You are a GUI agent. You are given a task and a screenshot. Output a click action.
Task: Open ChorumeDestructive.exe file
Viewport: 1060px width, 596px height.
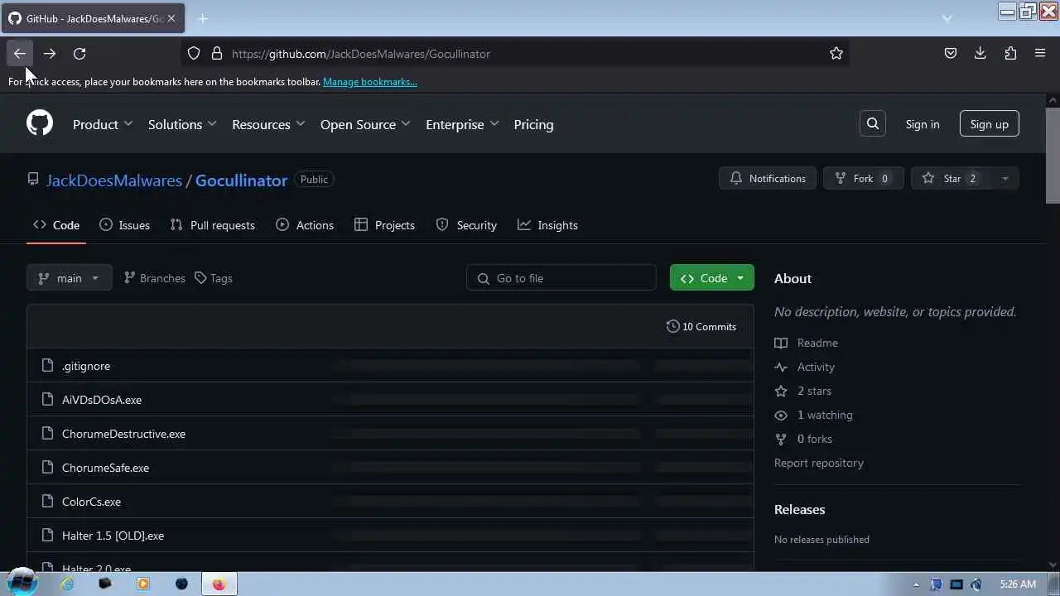123,434
